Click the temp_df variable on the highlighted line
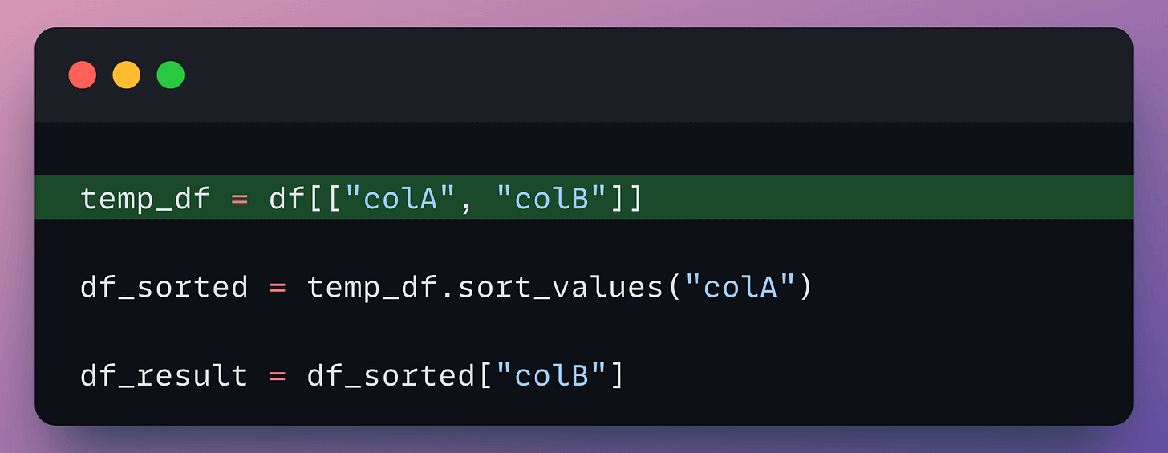 [x=144, y=199]
